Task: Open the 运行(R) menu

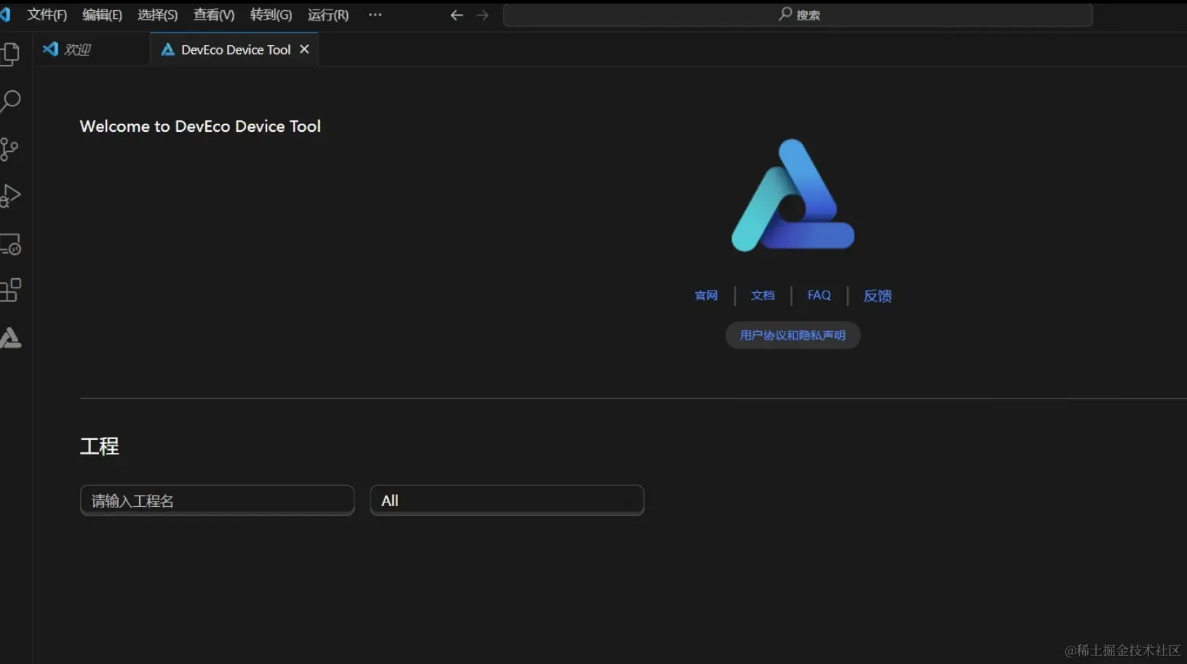Action: [328, 15]
